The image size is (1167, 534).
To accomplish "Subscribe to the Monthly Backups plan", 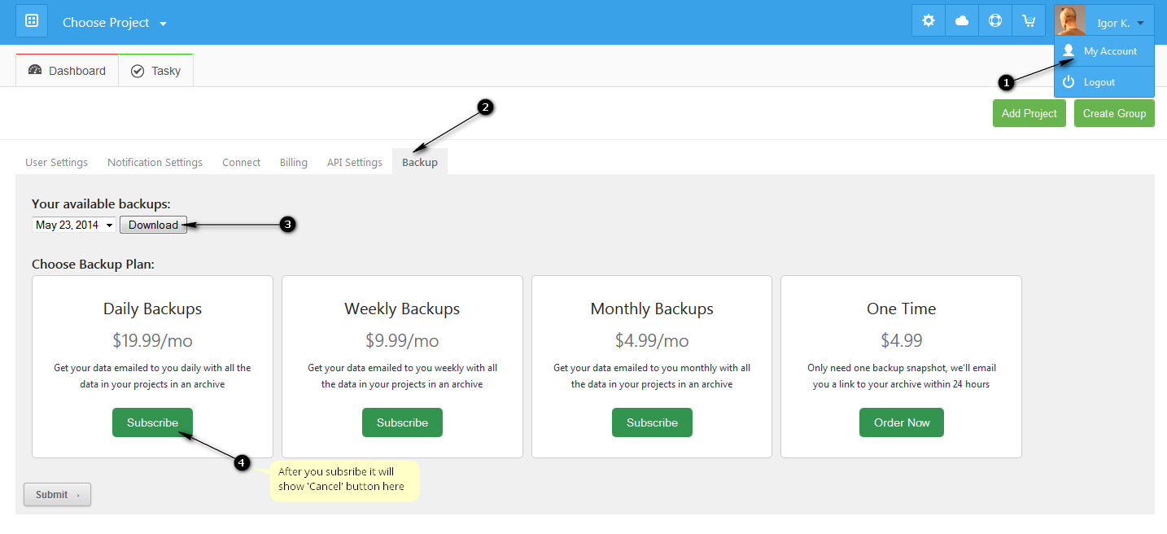I will click(x=652, y=422).
